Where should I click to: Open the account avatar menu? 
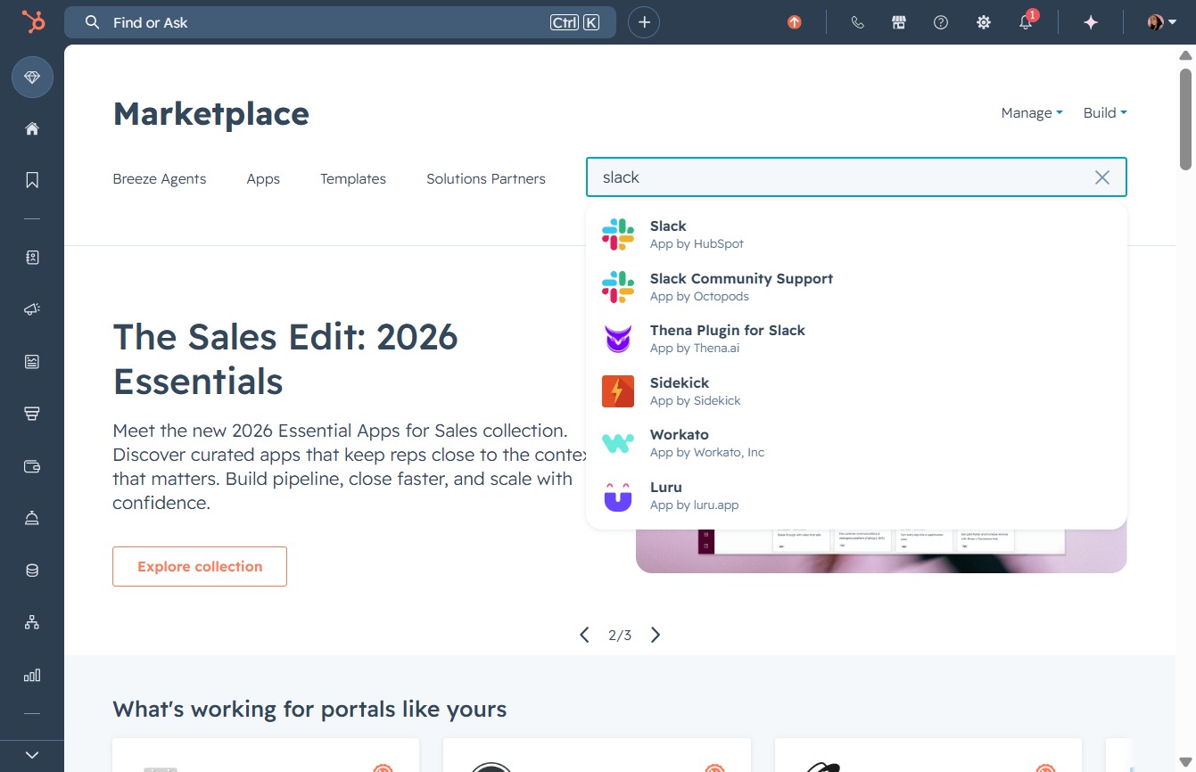(1161, 22)
